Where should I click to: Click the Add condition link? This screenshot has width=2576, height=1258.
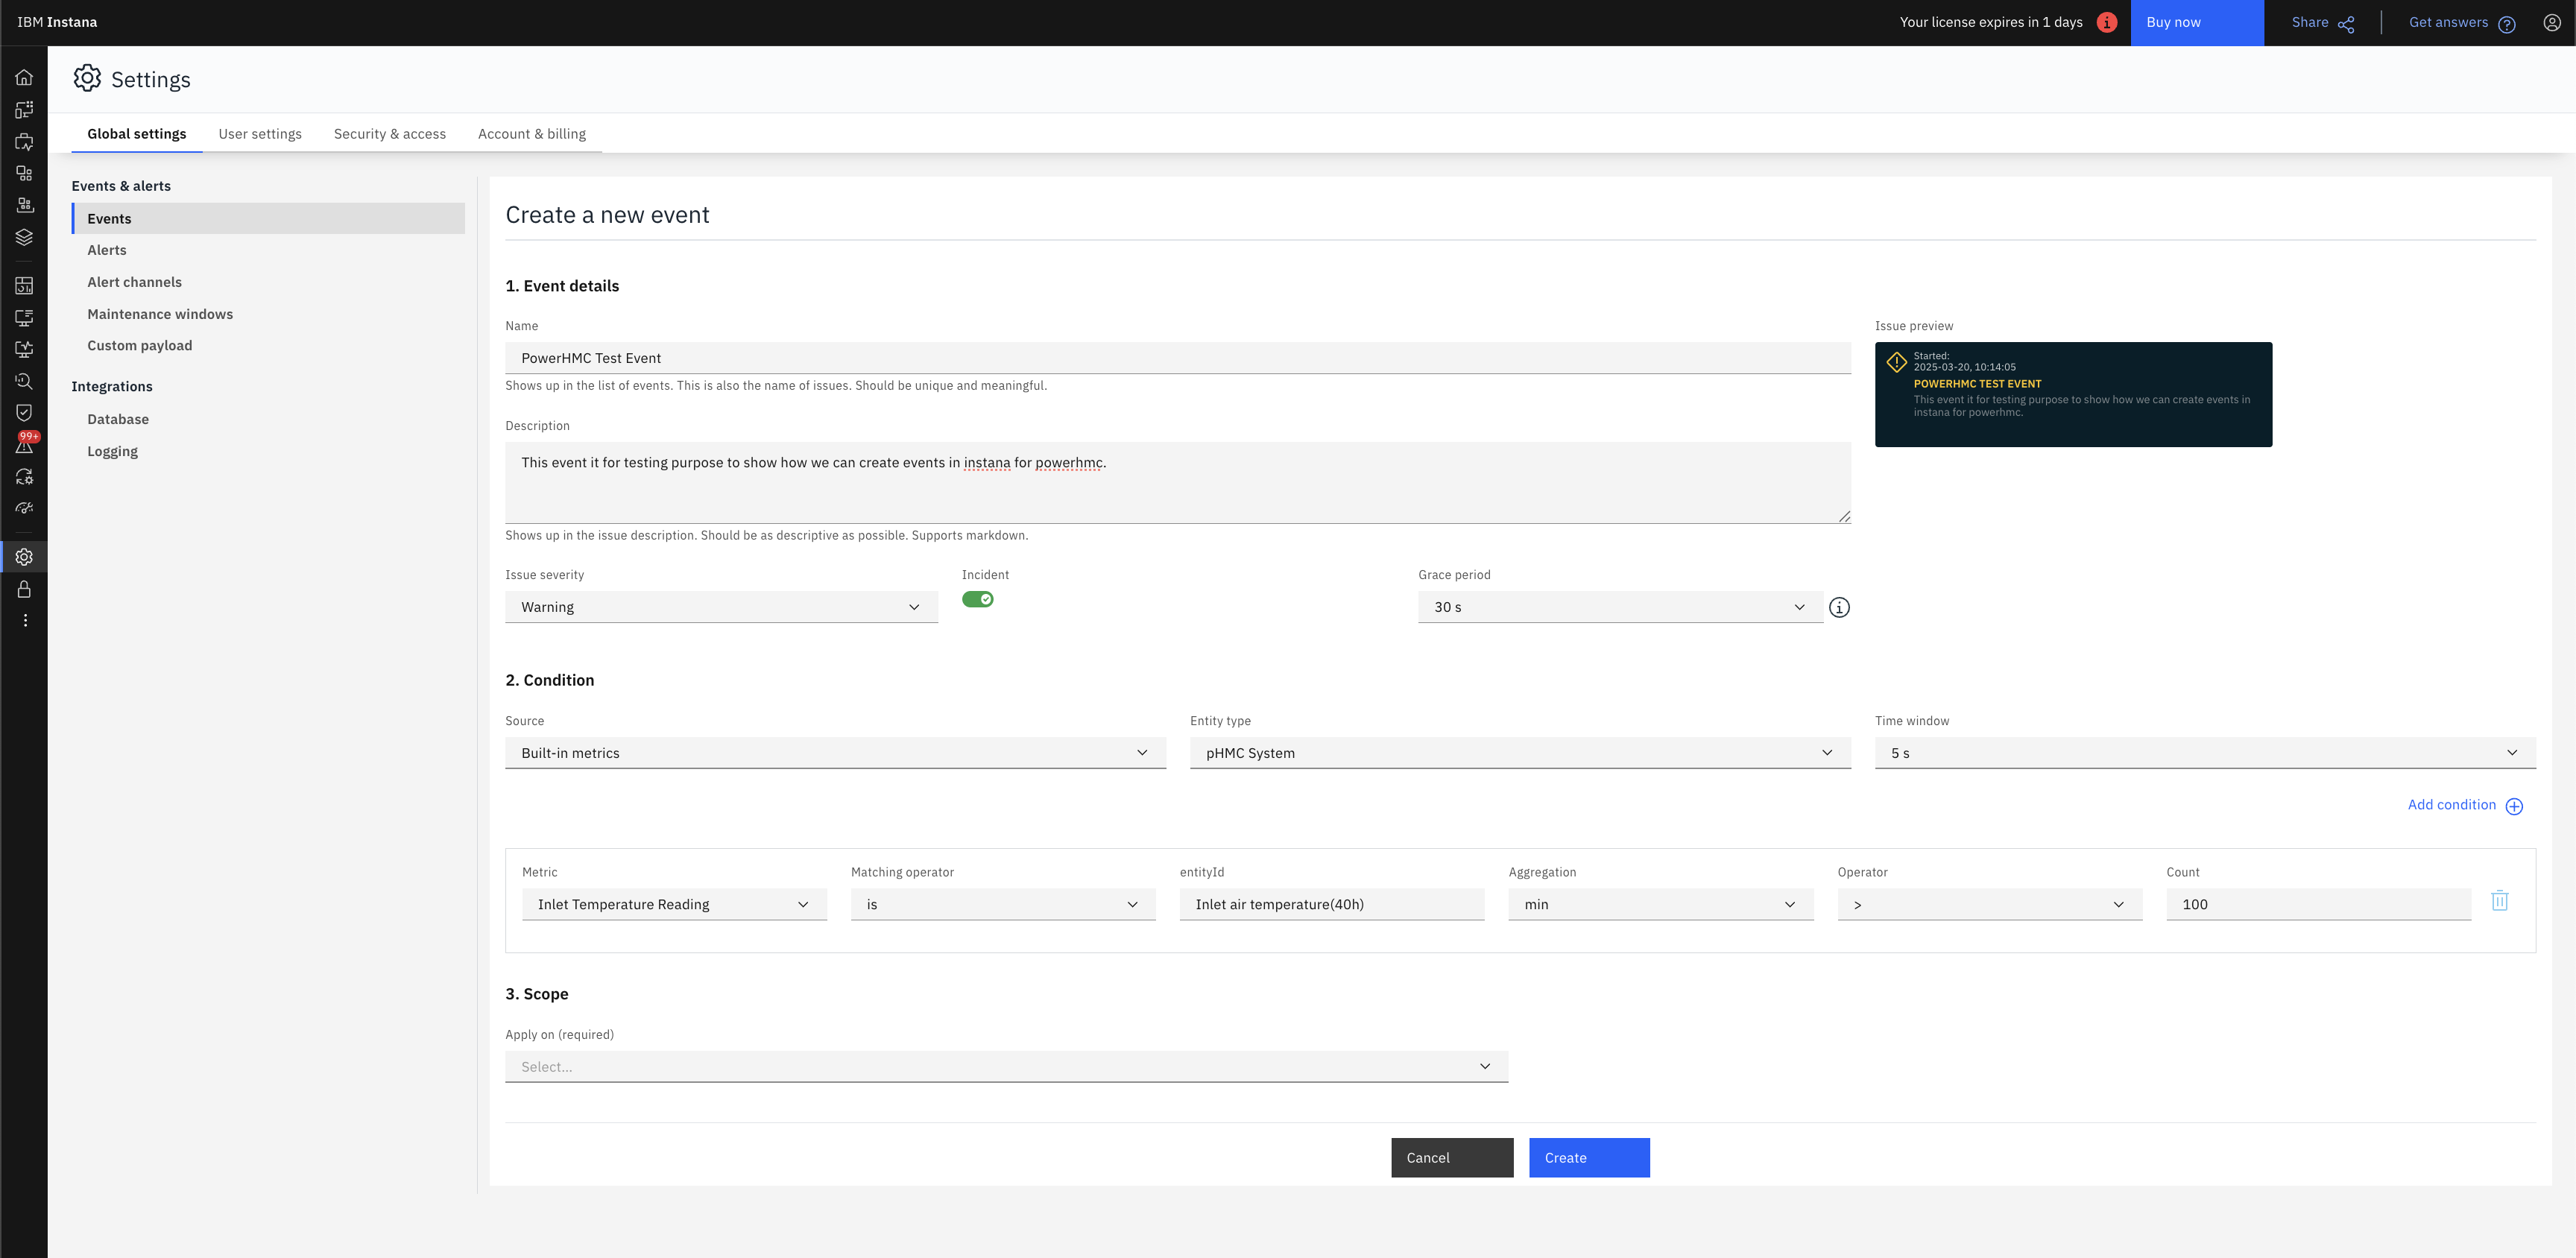click(2452, 805)
